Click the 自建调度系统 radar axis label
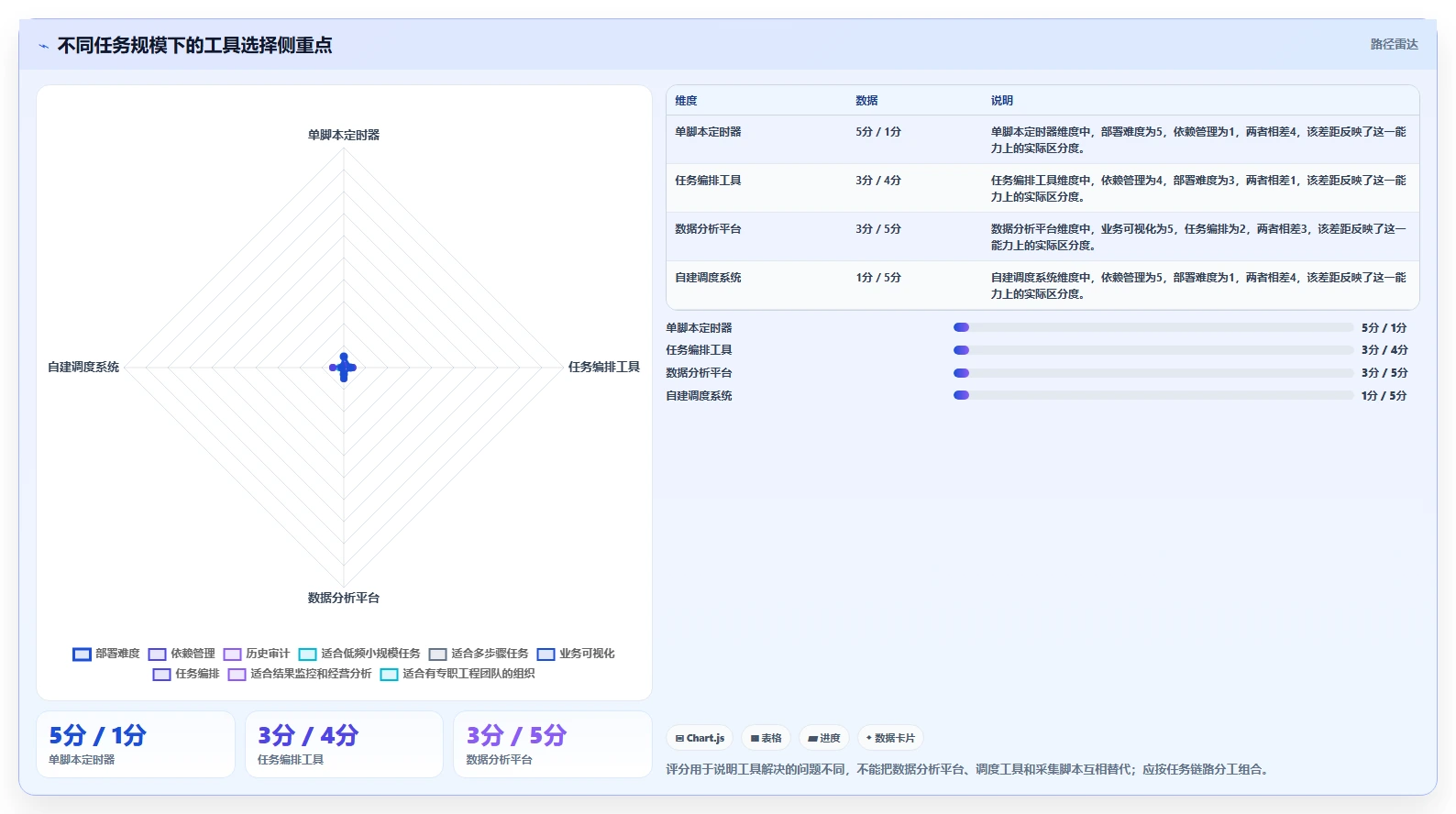Image resolution: width=1456 pixels, height=814 pixels. point(83,367)
